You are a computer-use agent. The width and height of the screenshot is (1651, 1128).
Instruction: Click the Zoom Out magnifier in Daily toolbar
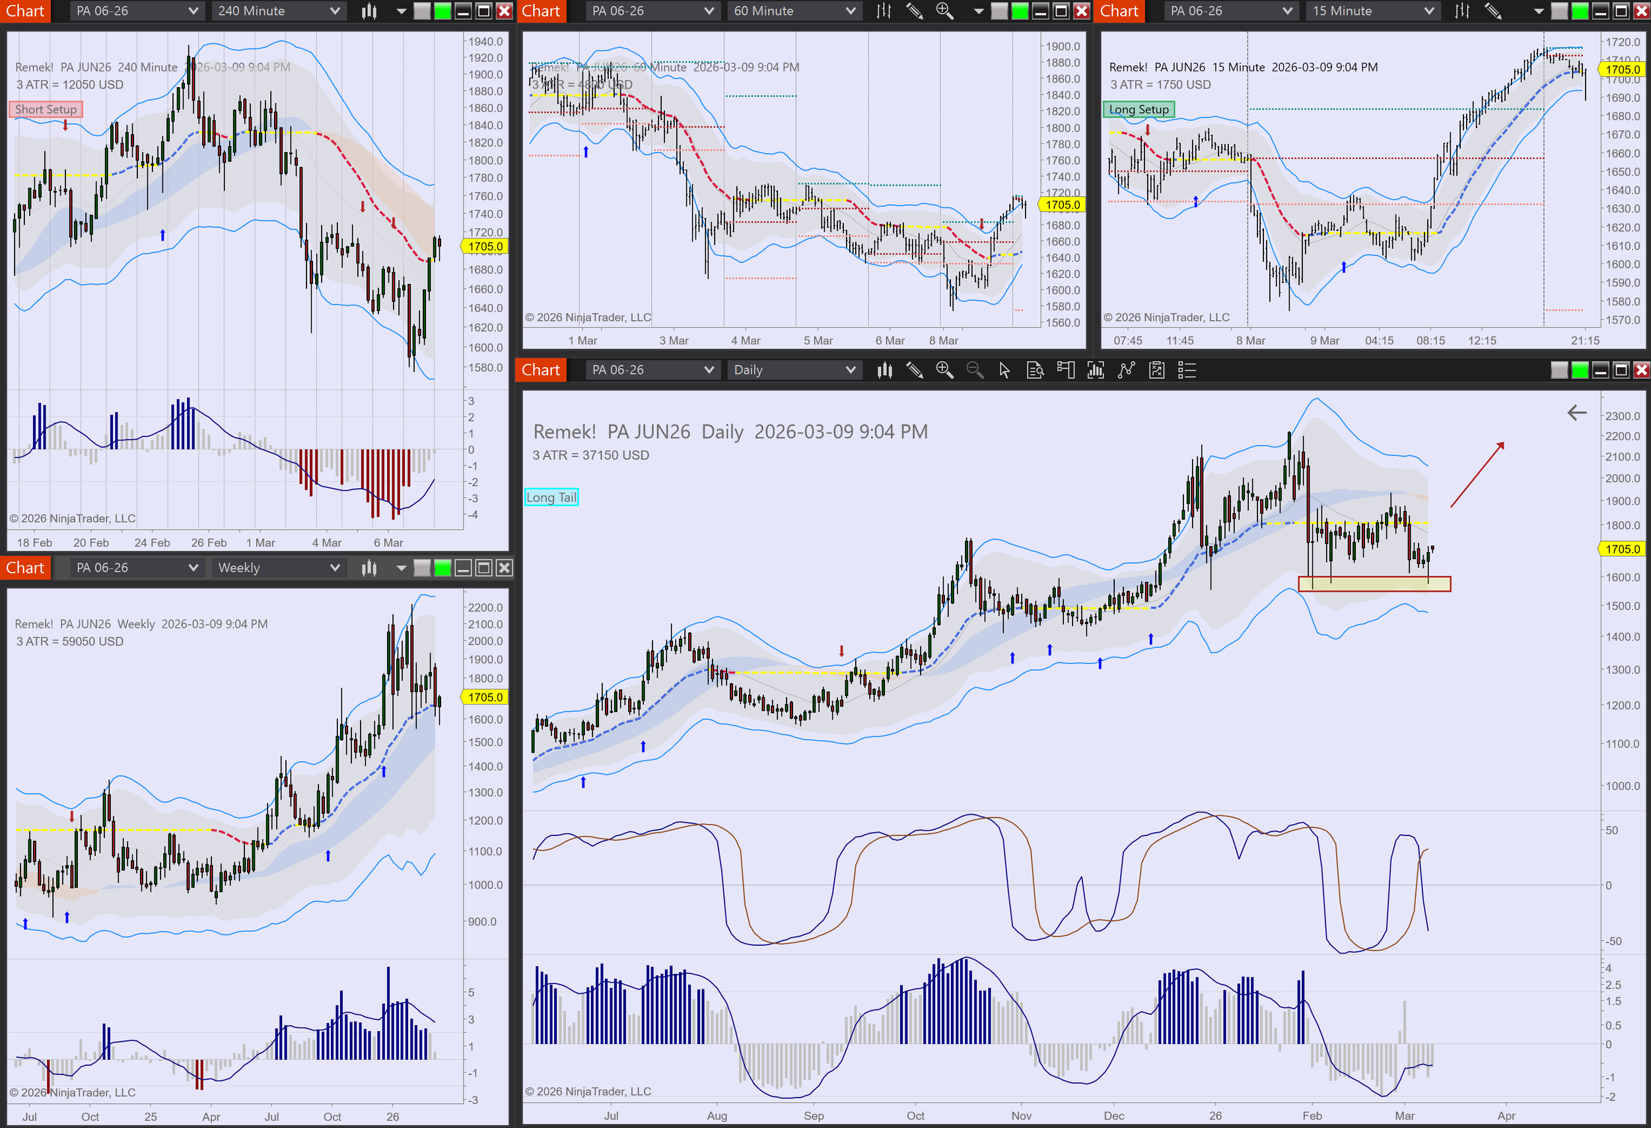(x=975, y=370)
